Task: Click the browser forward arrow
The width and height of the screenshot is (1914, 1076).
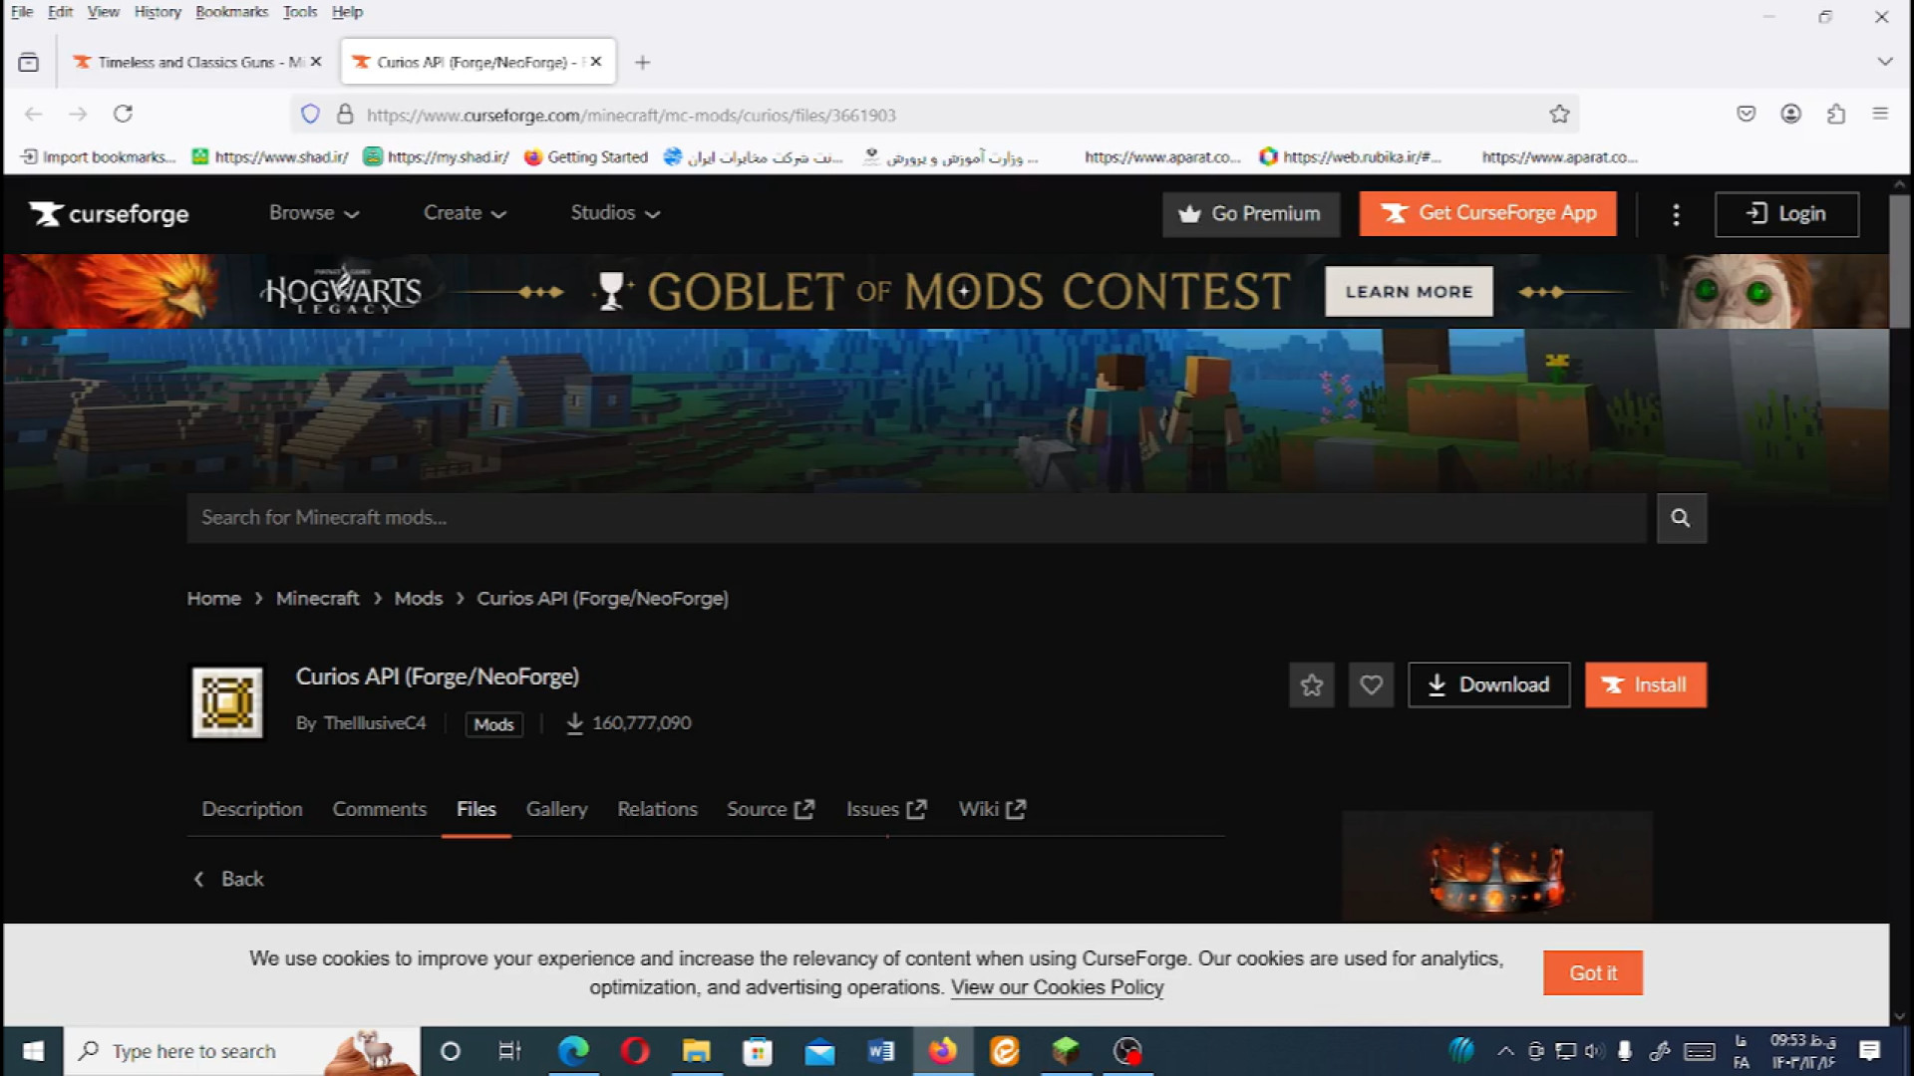Action: click(x=78, y=115)
